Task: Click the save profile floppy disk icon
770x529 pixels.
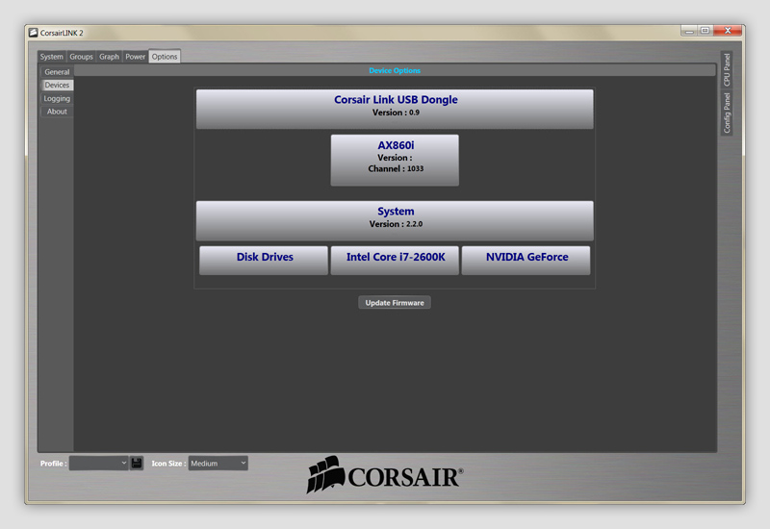Action: tap(137, 464)
